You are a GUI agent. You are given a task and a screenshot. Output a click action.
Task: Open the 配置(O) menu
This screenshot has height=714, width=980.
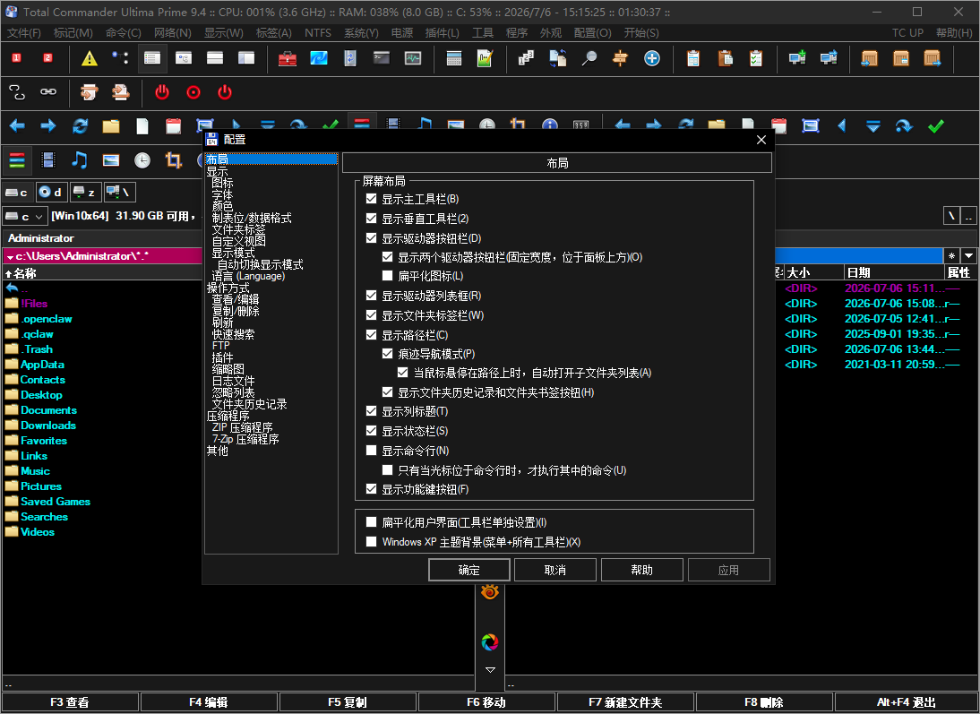(x=592, y=32)
